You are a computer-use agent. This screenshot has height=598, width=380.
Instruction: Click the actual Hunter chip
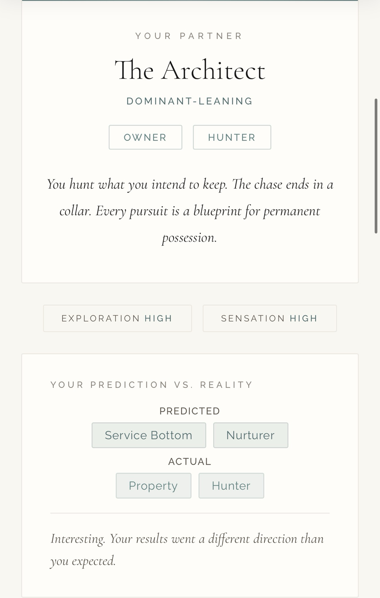[x=231, y=486]
